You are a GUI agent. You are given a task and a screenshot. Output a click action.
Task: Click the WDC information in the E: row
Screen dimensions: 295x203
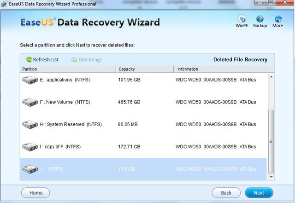[x=216, y=80]
